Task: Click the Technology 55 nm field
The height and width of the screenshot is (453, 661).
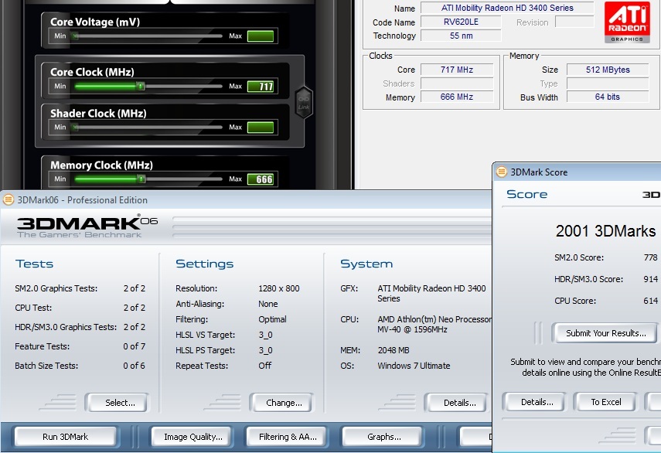Action: coord(461,36)
